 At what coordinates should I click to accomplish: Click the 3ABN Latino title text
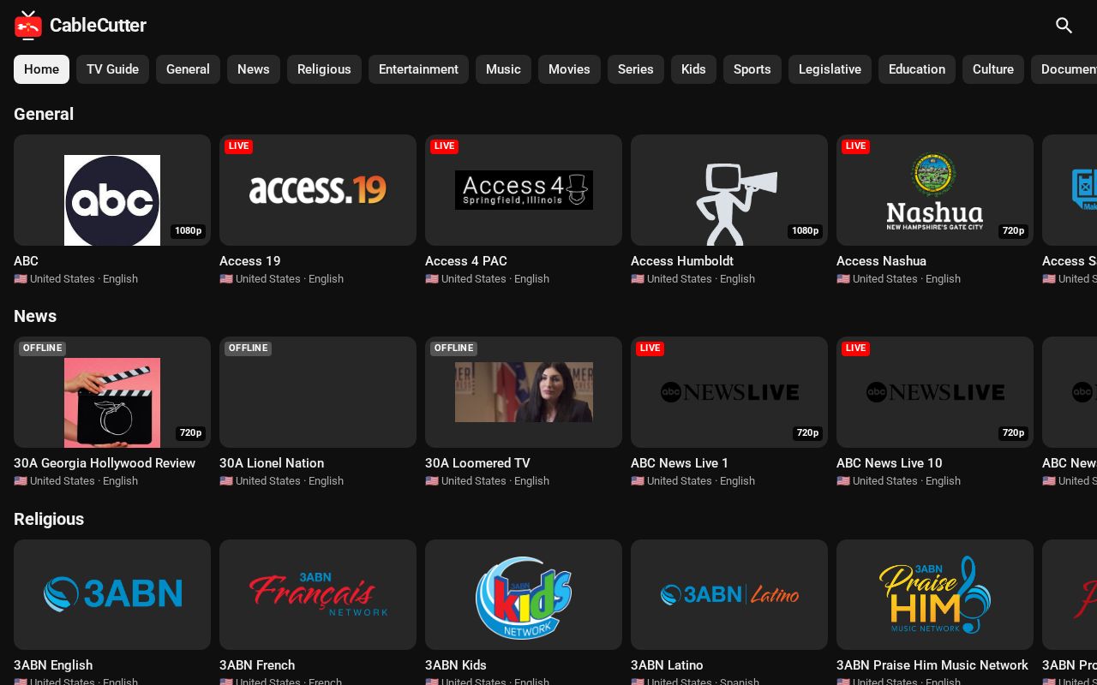tap(667, 665)
